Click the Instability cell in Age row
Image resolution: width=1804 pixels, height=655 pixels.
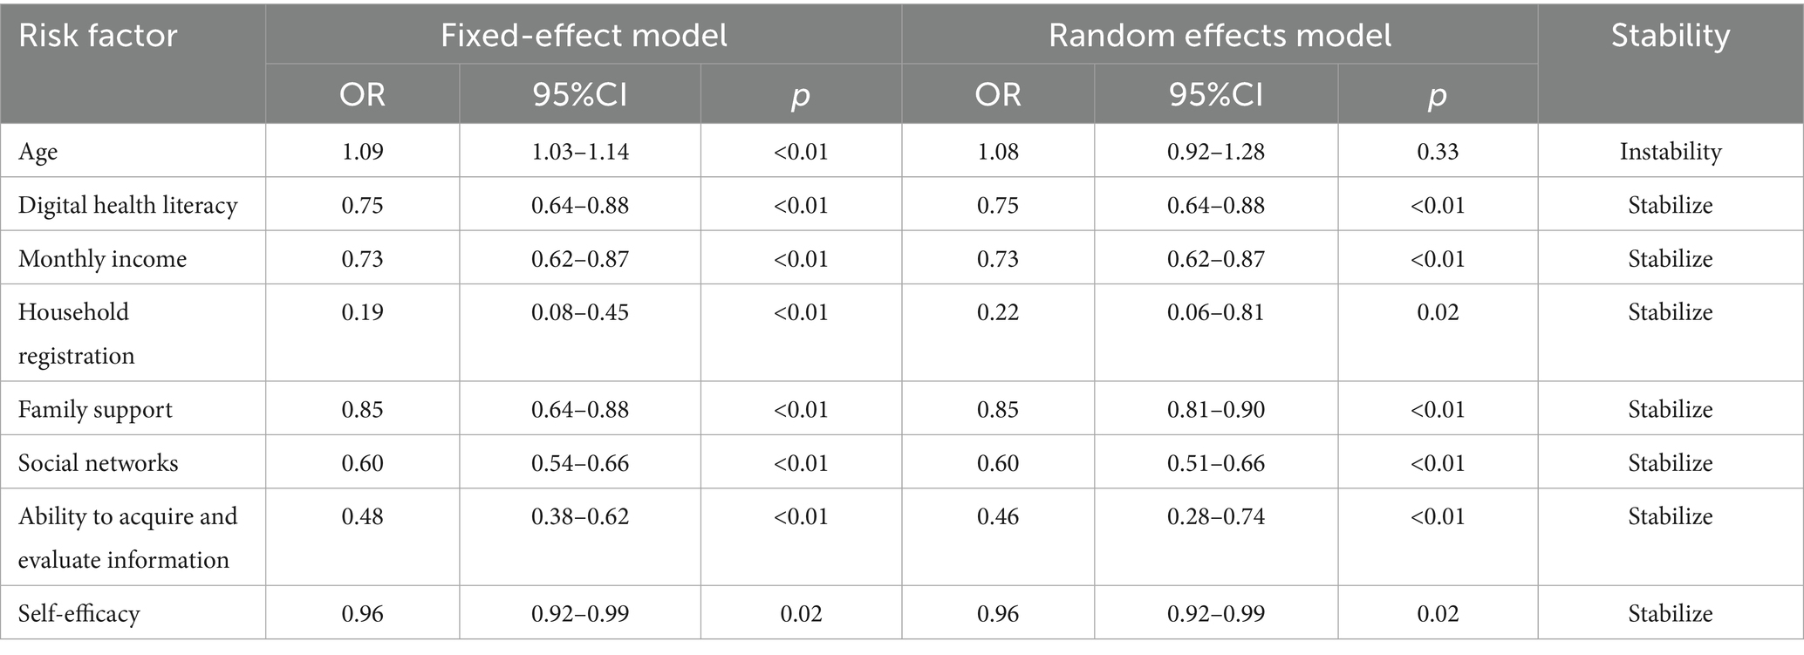[x=1671, y=152]
